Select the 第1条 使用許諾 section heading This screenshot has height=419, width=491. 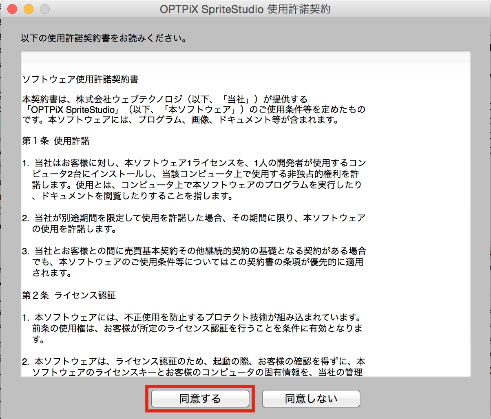point(56,141)
